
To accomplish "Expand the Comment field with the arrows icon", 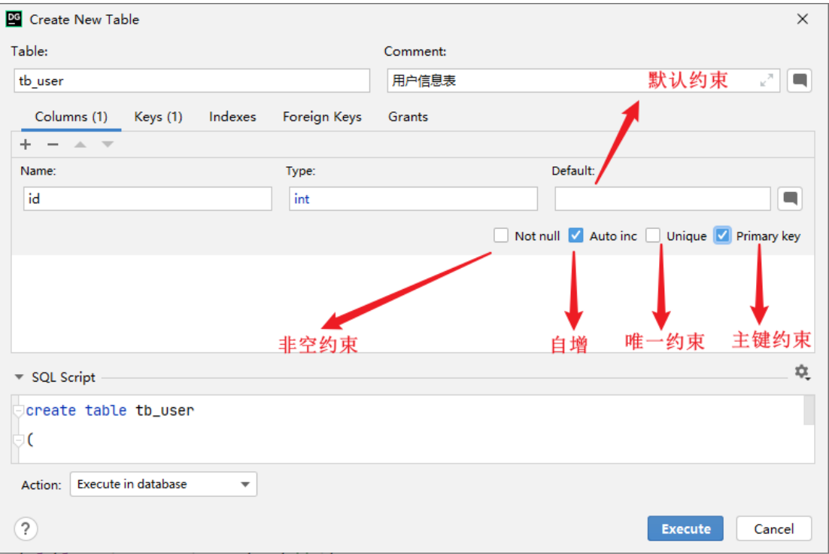I will (x=767, y=81).
